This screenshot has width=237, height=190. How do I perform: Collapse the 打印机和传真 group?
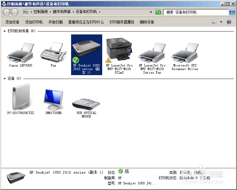click(4, 31)
